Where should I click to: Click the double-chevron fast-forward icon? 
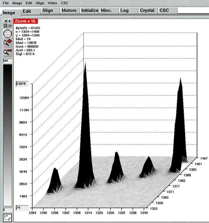click(10, 26)
